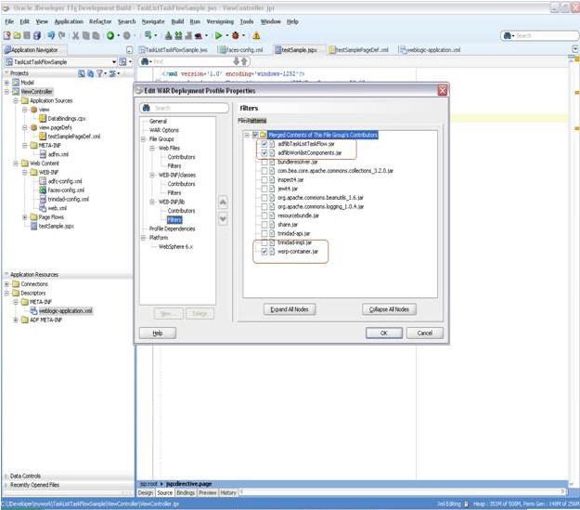The height and width of the screenshot is (510, 580).
Task: Click the green Back navigation icon
Action: [110, 35]
